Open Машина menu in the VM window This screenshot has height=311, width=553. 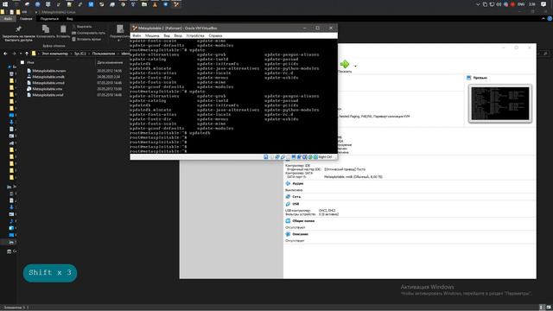coord(152,35)
